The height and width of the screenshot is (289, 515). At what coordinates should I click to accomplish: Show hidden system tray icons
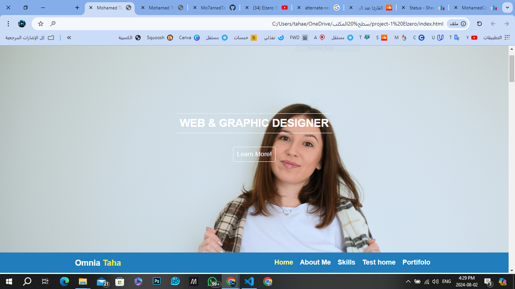tap(408, 281)
